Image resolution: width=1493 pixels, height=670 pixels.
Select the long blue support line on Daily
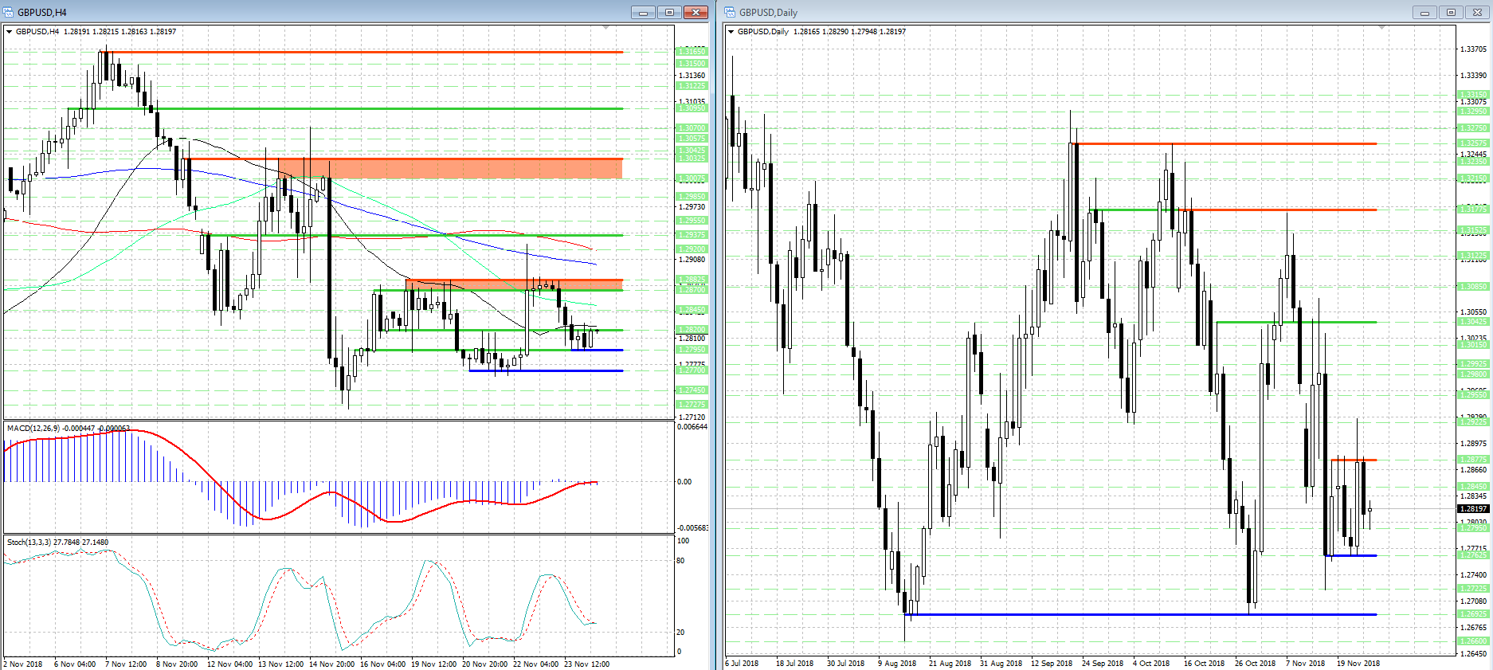[x=1141, y=614]
